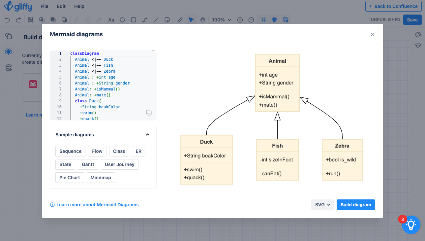
Task: Click the zoom in plus icon
Action: 240,20
